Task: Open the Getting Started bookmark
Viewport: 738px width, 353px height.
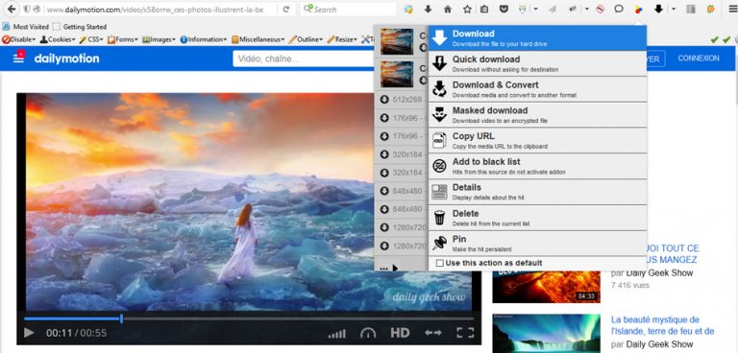Action: 80,27
